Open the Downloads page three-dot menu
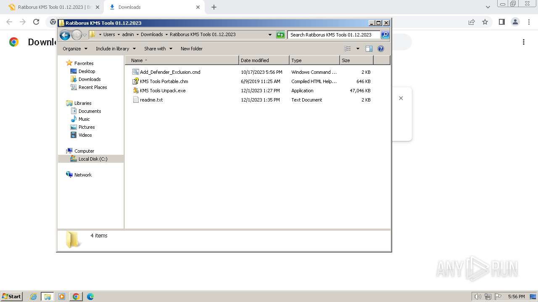This screenshot has width=538, height=302. click(524, 42)
